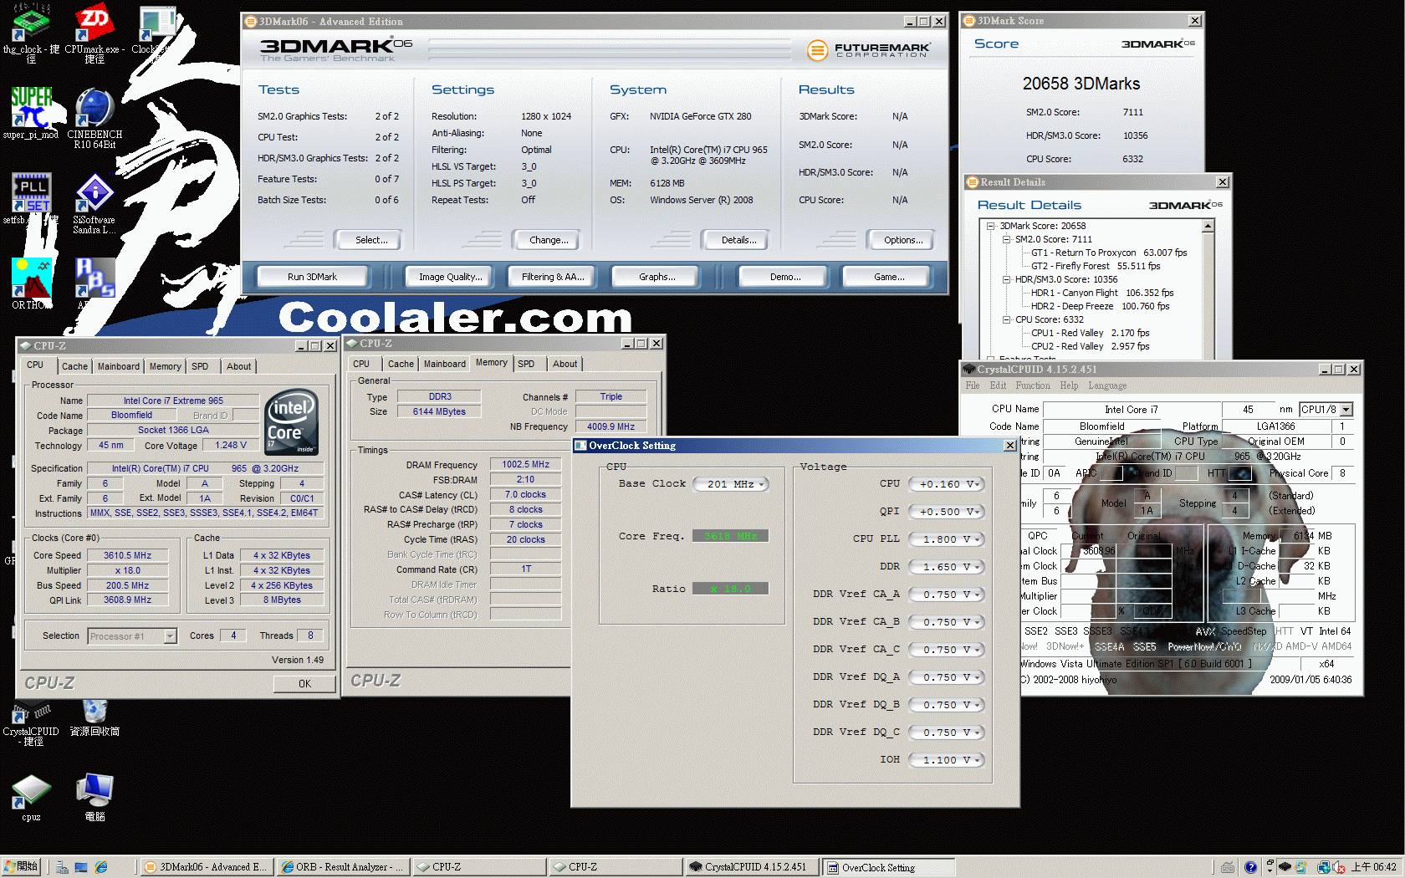Collapse the 3DMark Score 20658 tree node

tap(990, 226)
